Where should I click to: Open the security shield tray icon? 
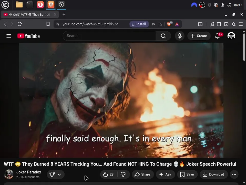(x=216, y=5)
